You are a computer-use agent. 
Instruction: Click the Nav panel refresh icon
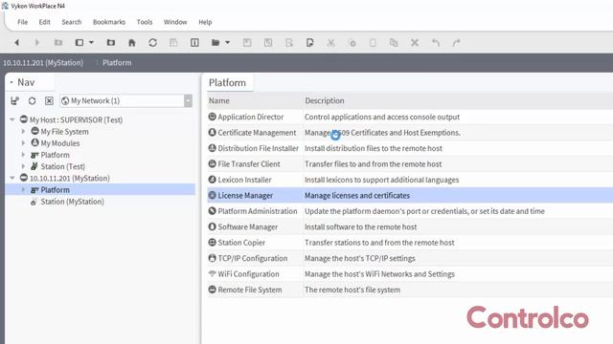point(32,101)
